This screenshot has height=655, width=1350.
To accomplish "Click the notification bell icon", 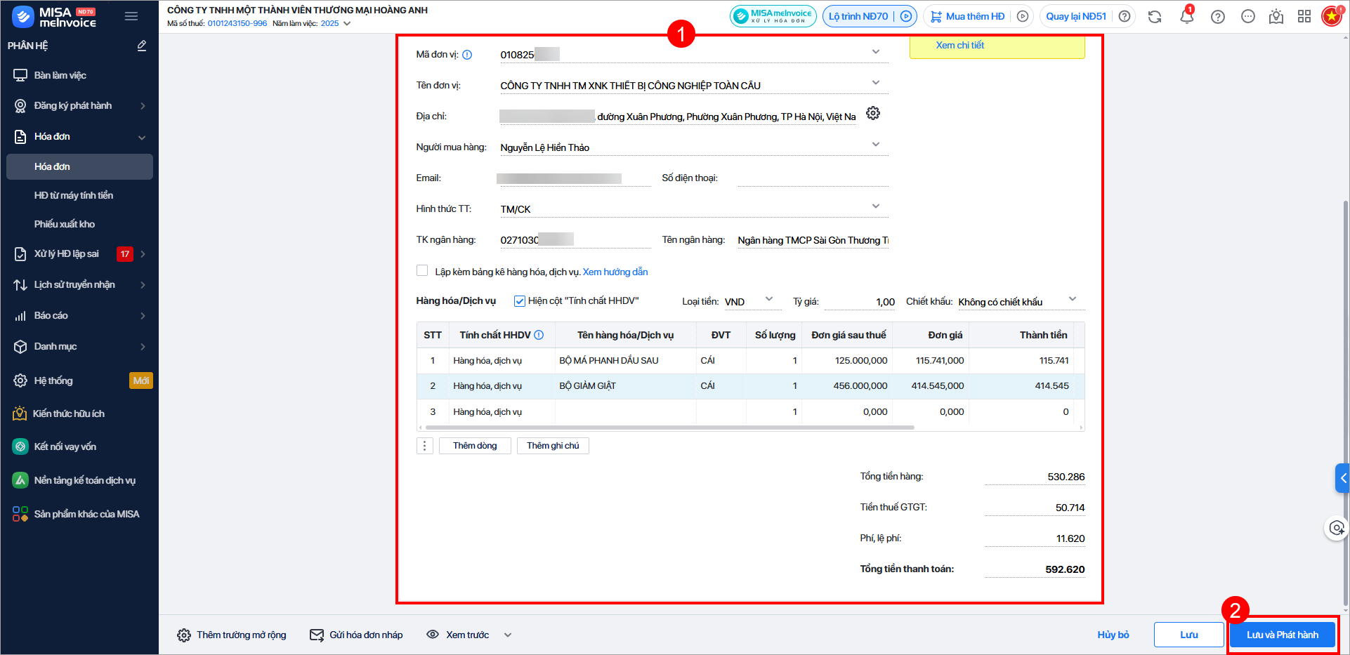I will pyautogui.click(x=1186, y=17).
